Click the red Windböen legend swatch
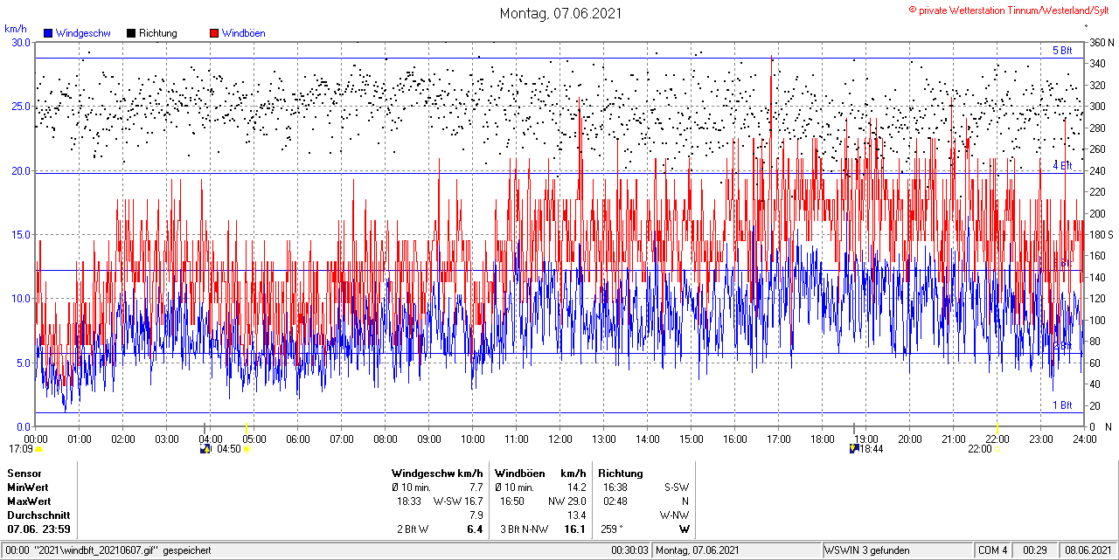The width and height of the screenshot is (1119, 560). tap(214, 33)
